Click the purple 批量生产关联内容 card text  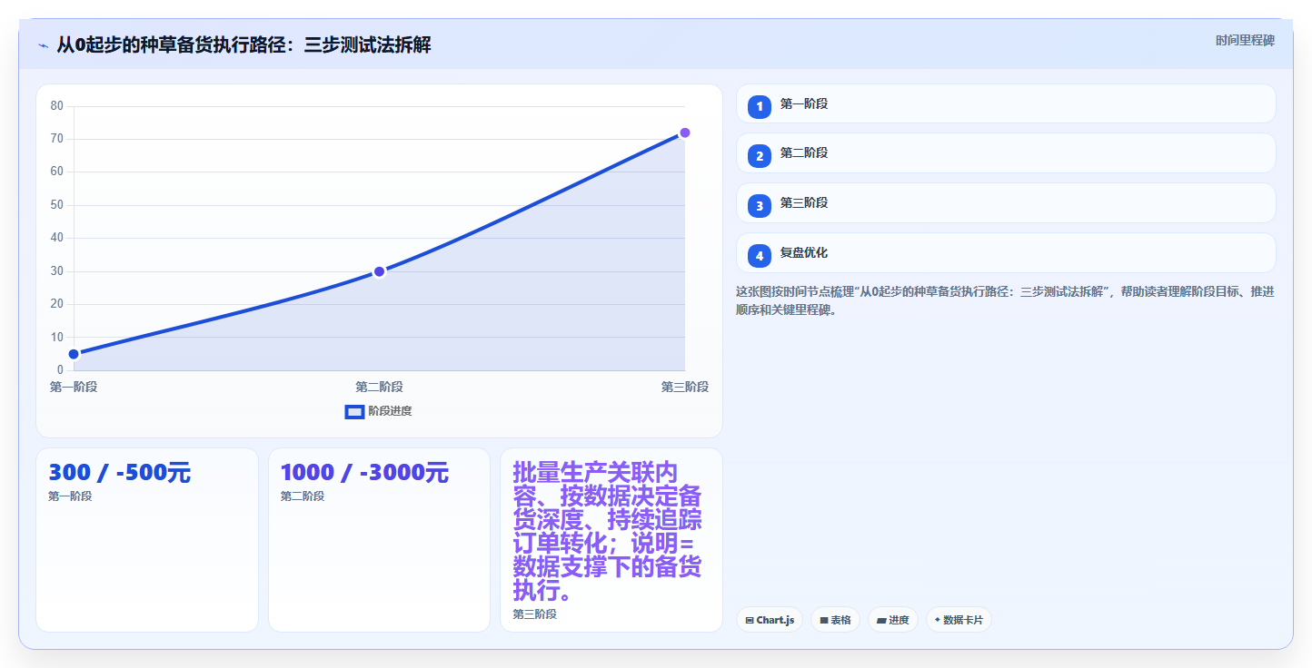point(607,532)
